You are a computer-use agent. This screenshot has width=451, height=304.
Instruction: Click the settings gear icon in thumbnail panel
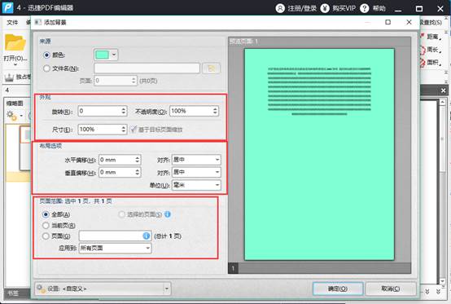11,115
